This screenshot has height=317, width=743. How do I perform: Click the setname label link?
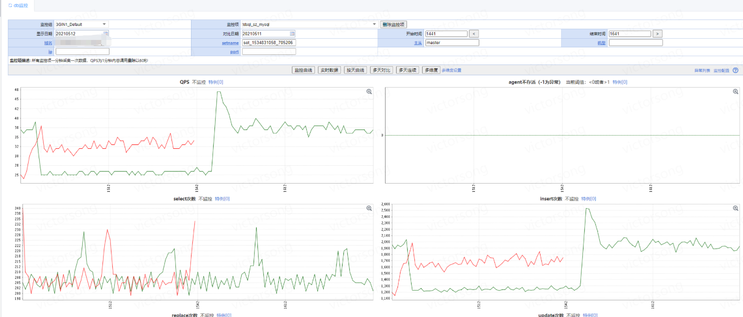click(x=230, y=43)
